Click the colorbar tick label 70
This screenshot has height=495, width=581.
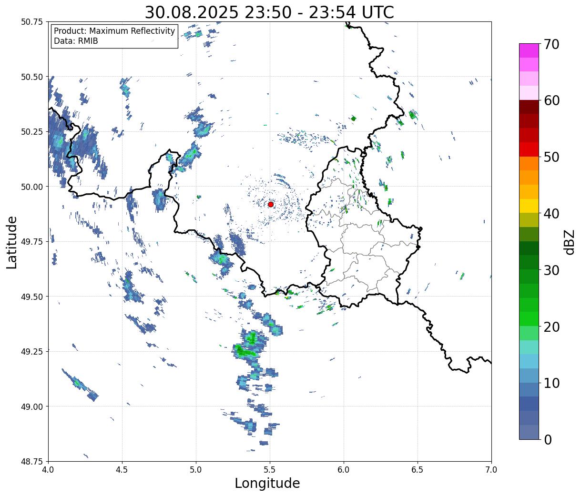point(551,44)
